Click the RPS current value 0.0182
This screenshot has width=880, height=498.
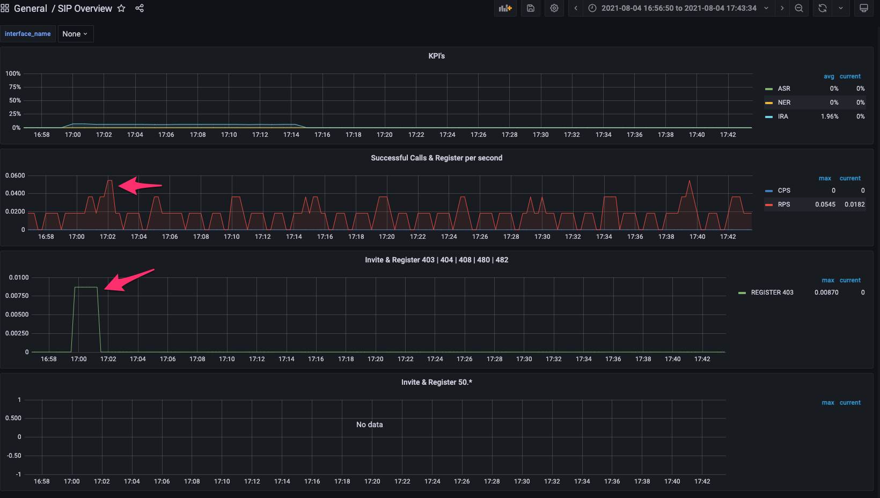click(x=855, y=204)
